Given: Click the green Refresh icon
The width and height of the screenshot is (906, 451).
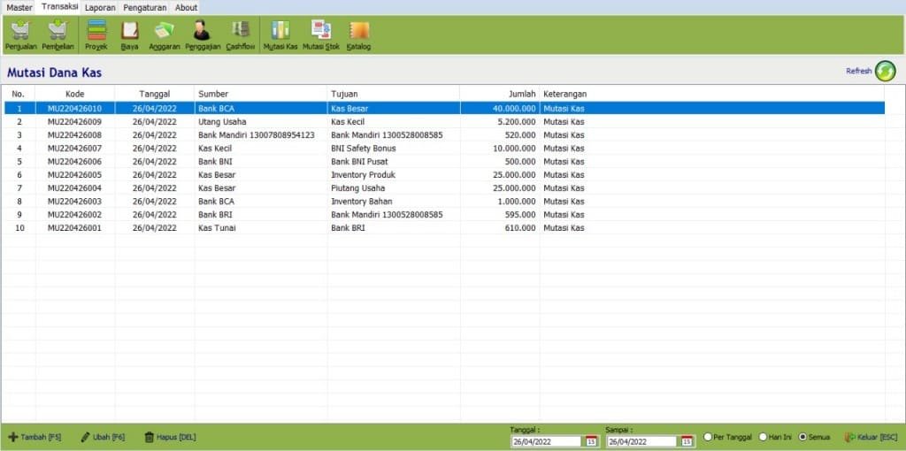Looking at the screenshot, I should pos(885,71).
